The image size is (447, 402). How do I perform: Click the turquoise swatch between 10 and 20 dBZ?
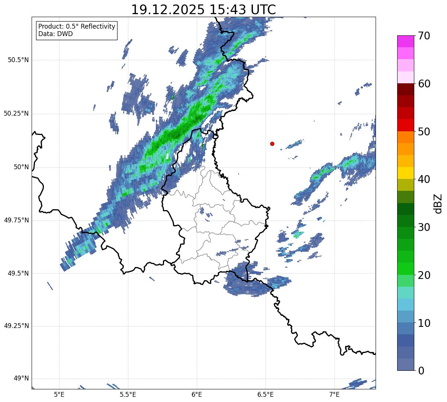coord(405,293)
